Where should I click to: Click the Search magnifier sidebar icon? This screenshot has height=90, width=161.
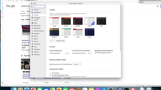click(32, 39)
